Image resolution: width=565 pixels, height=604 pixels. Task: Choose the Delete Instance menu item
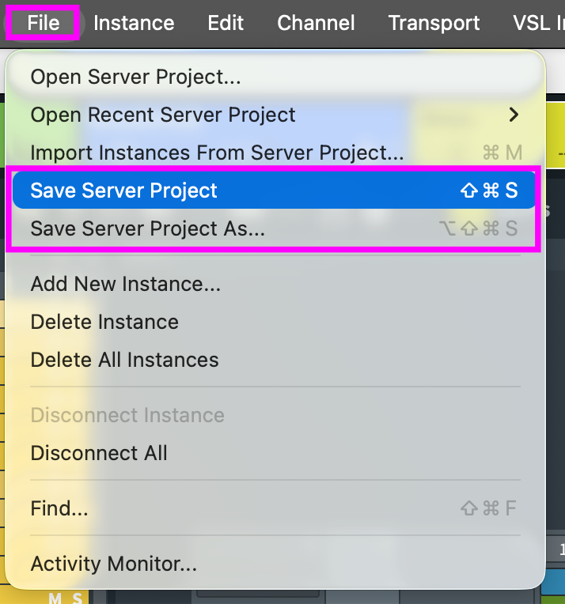pyautogui.click(x=104, y=322)
